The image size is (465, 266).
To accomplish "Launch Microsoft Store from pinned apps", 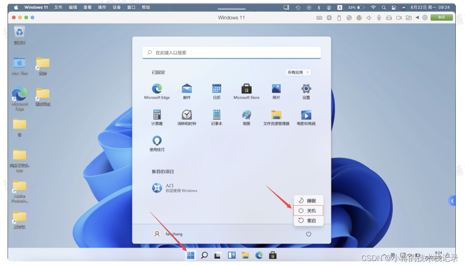I will (x=246, y=91).
